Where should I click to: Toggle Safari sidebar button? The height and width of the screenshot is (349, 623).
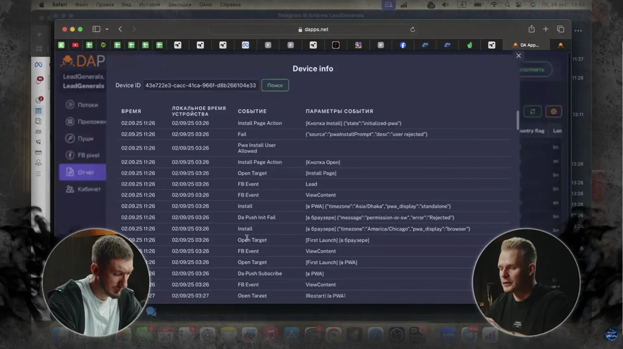point(96,29)
